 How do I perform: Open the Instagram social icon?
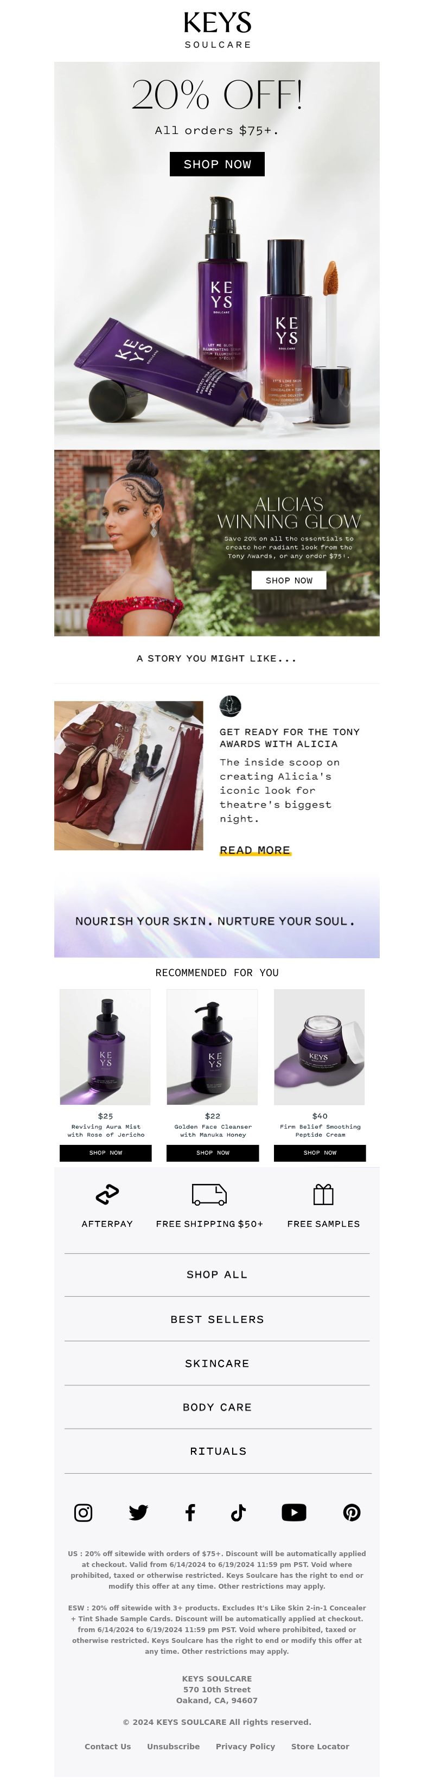coord(84,1513)
